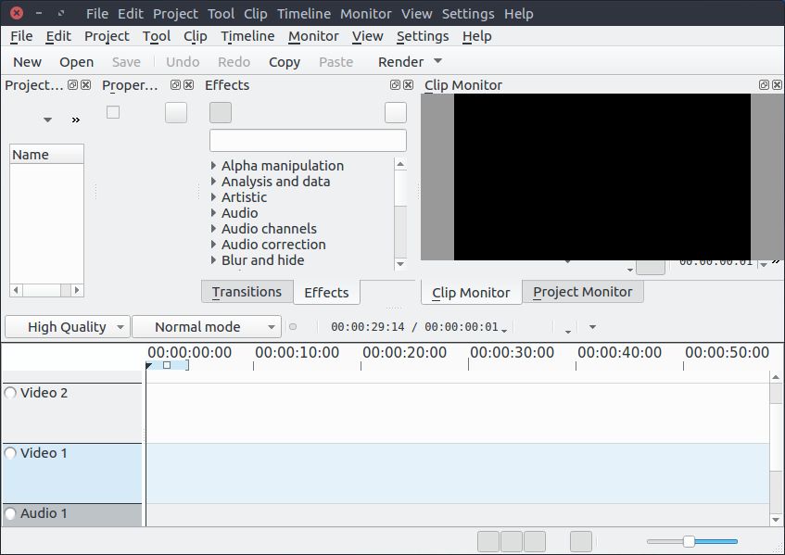Switch to the Transitions tab

pos(247,291)
